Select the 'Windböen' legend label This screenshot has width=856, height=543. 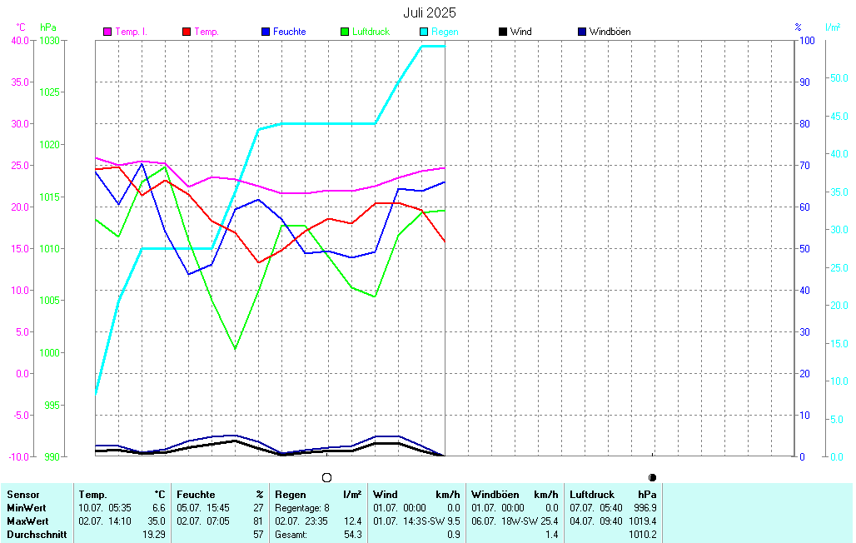(x=610, y=32)
